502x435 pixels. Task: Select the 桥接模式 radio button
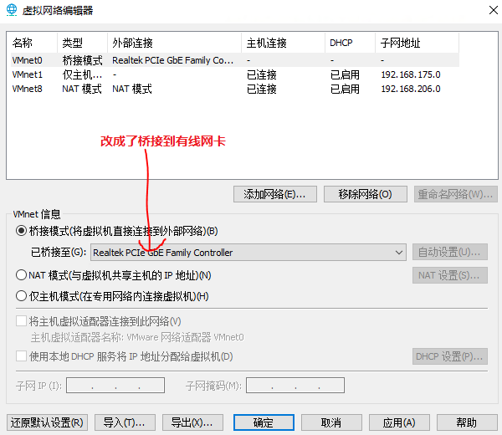(x=21, y=231)
